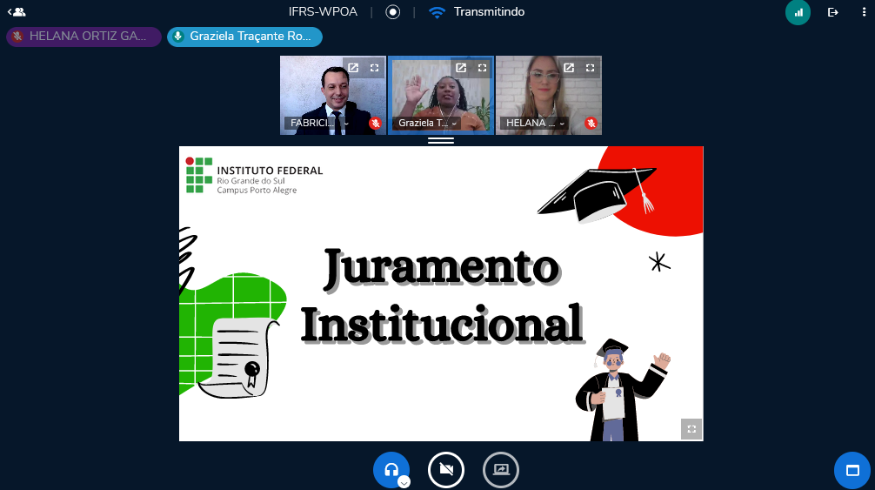Open the connection status indicator
Image resolution: width=875 pixels, height=490 pixels.
[798, 12]
